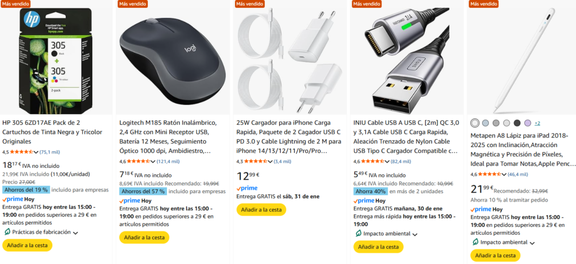Click the green leaf icon on HP 305 listing
The image size is (576, 264).
tap(7, 232)
